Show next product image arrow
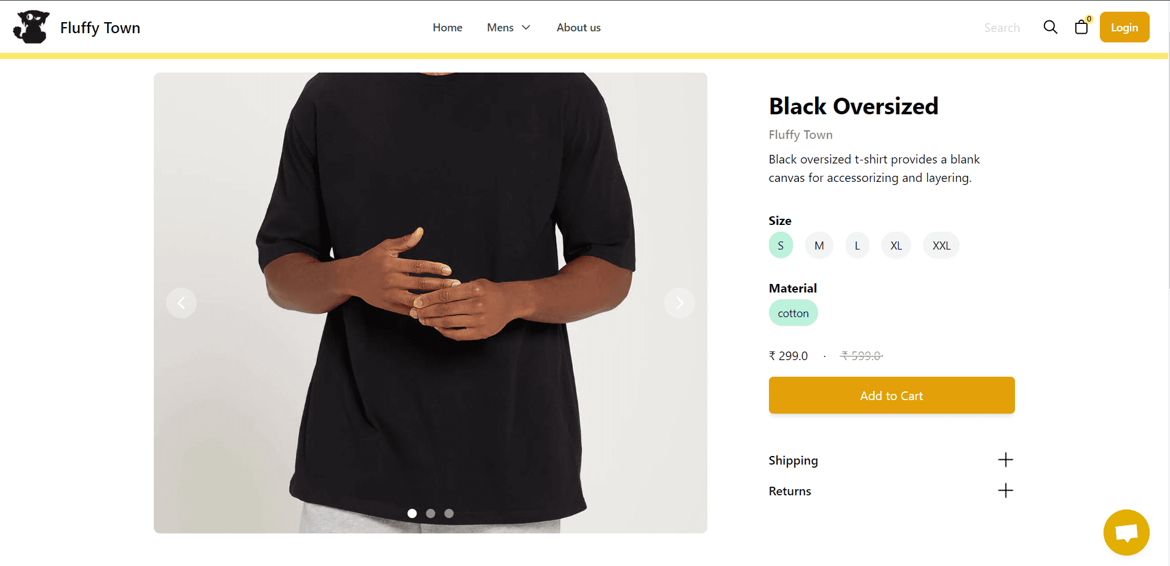 (x=680, y=303)
